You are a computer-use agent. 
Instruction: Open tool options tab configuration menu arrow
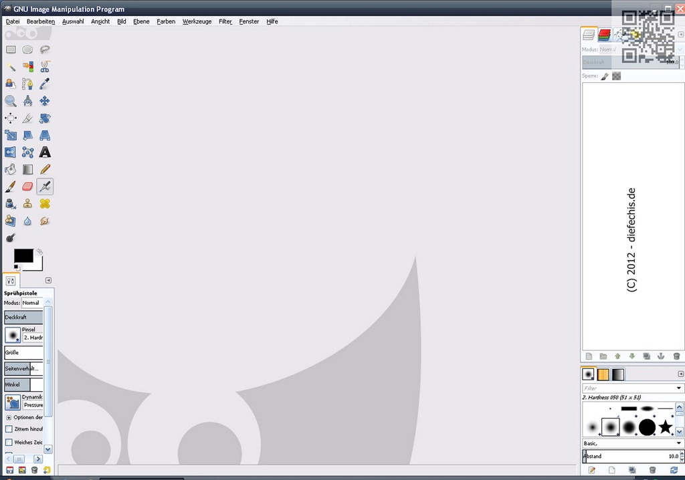point(48,280)
